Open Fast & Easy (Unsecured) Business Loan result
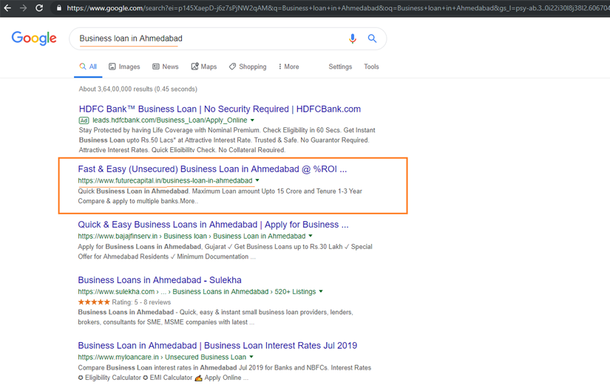 212,169
